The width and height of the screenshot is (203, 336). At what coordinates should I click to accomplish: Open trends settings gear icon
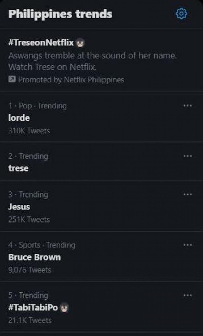pyautogui.click(x=181, y=13)
